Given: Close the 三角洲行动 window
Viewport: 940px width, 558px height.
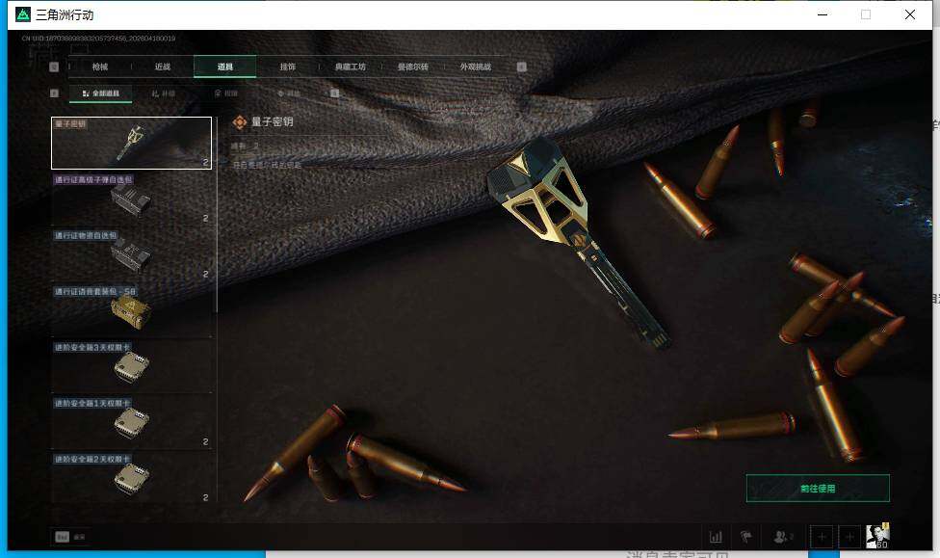Looking at the screenshot, I should [x=909, y=14].
